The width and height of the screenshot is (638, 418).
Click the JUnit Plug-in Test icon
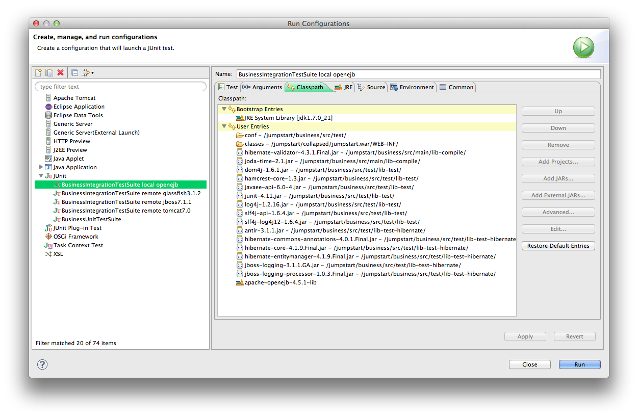pyautogui.click(x=48, y=228)
